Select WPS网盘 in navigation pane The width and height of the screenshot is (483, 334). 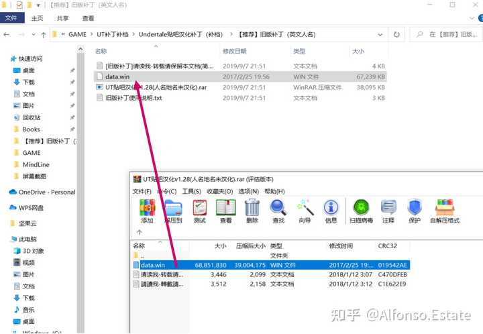click(x=26, y=208)
